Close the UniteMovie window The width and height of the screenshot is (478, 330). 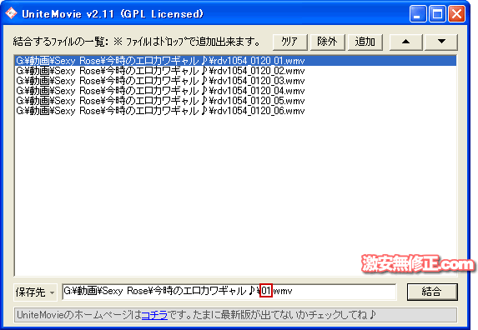[456, 13]
